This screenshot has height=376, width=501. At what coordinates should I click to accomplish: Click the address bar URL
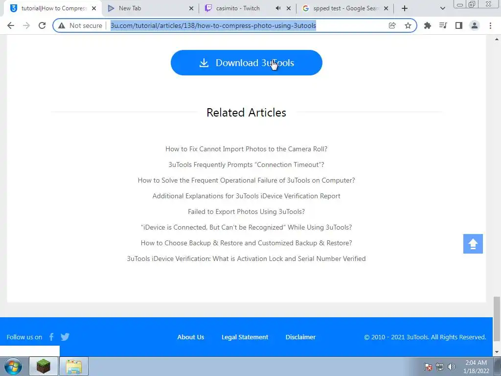(x=213, y=25)
